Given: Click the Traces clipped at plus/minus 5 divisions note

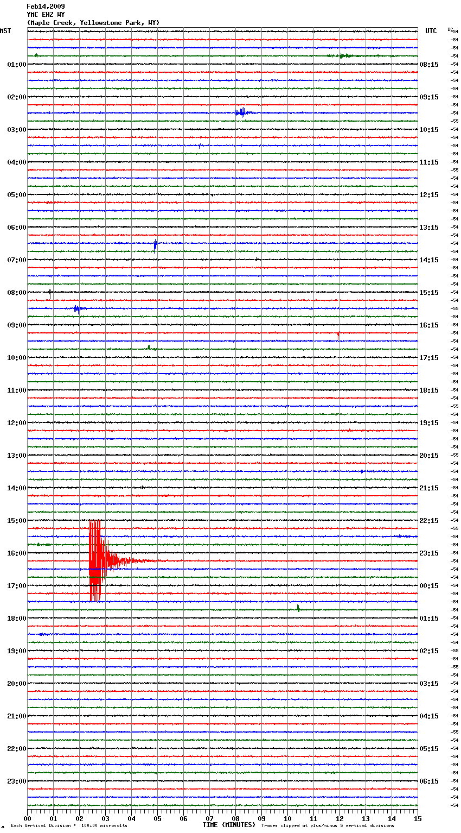Looking at the screenshot, I should click(328, 826).
